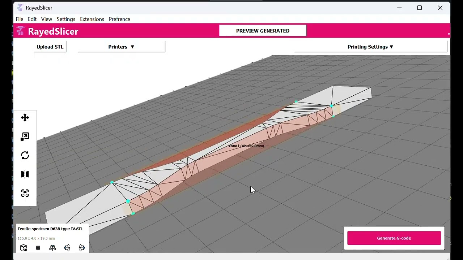Select the Move tool in left toolbar
The height and width of the screenshot is (260, 463).
pos(25,118)
